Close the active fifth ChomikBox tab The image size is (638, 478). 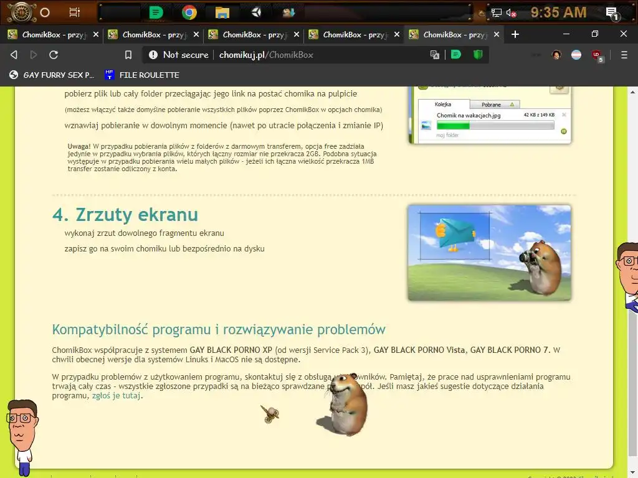[497, 35]
